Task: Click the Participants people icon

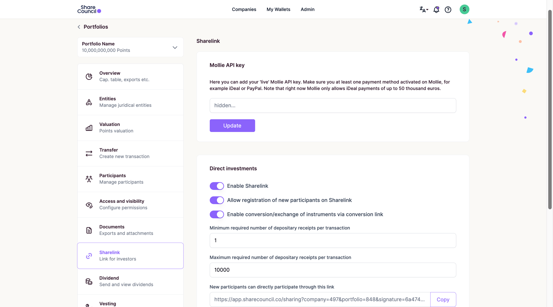Action: click(89, 179)
